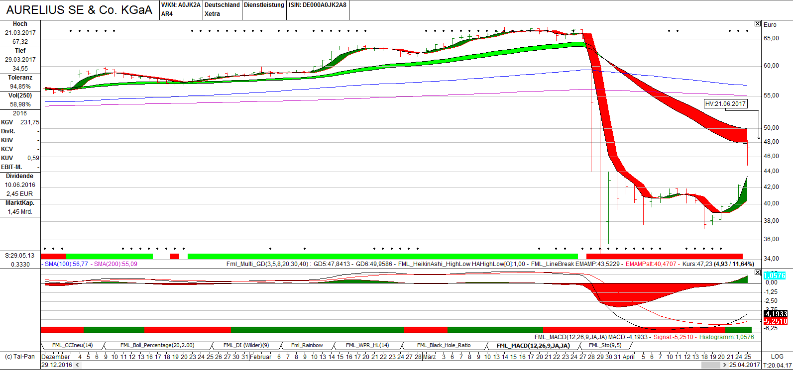Click the April month label on the axis

(x=629, y=357)
